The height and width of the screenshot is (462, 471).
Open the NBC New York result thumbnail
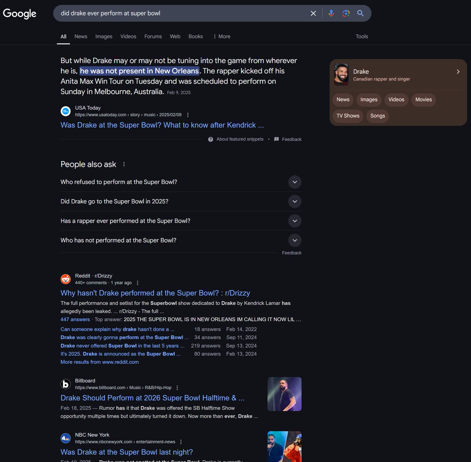(x=284, y=447)
